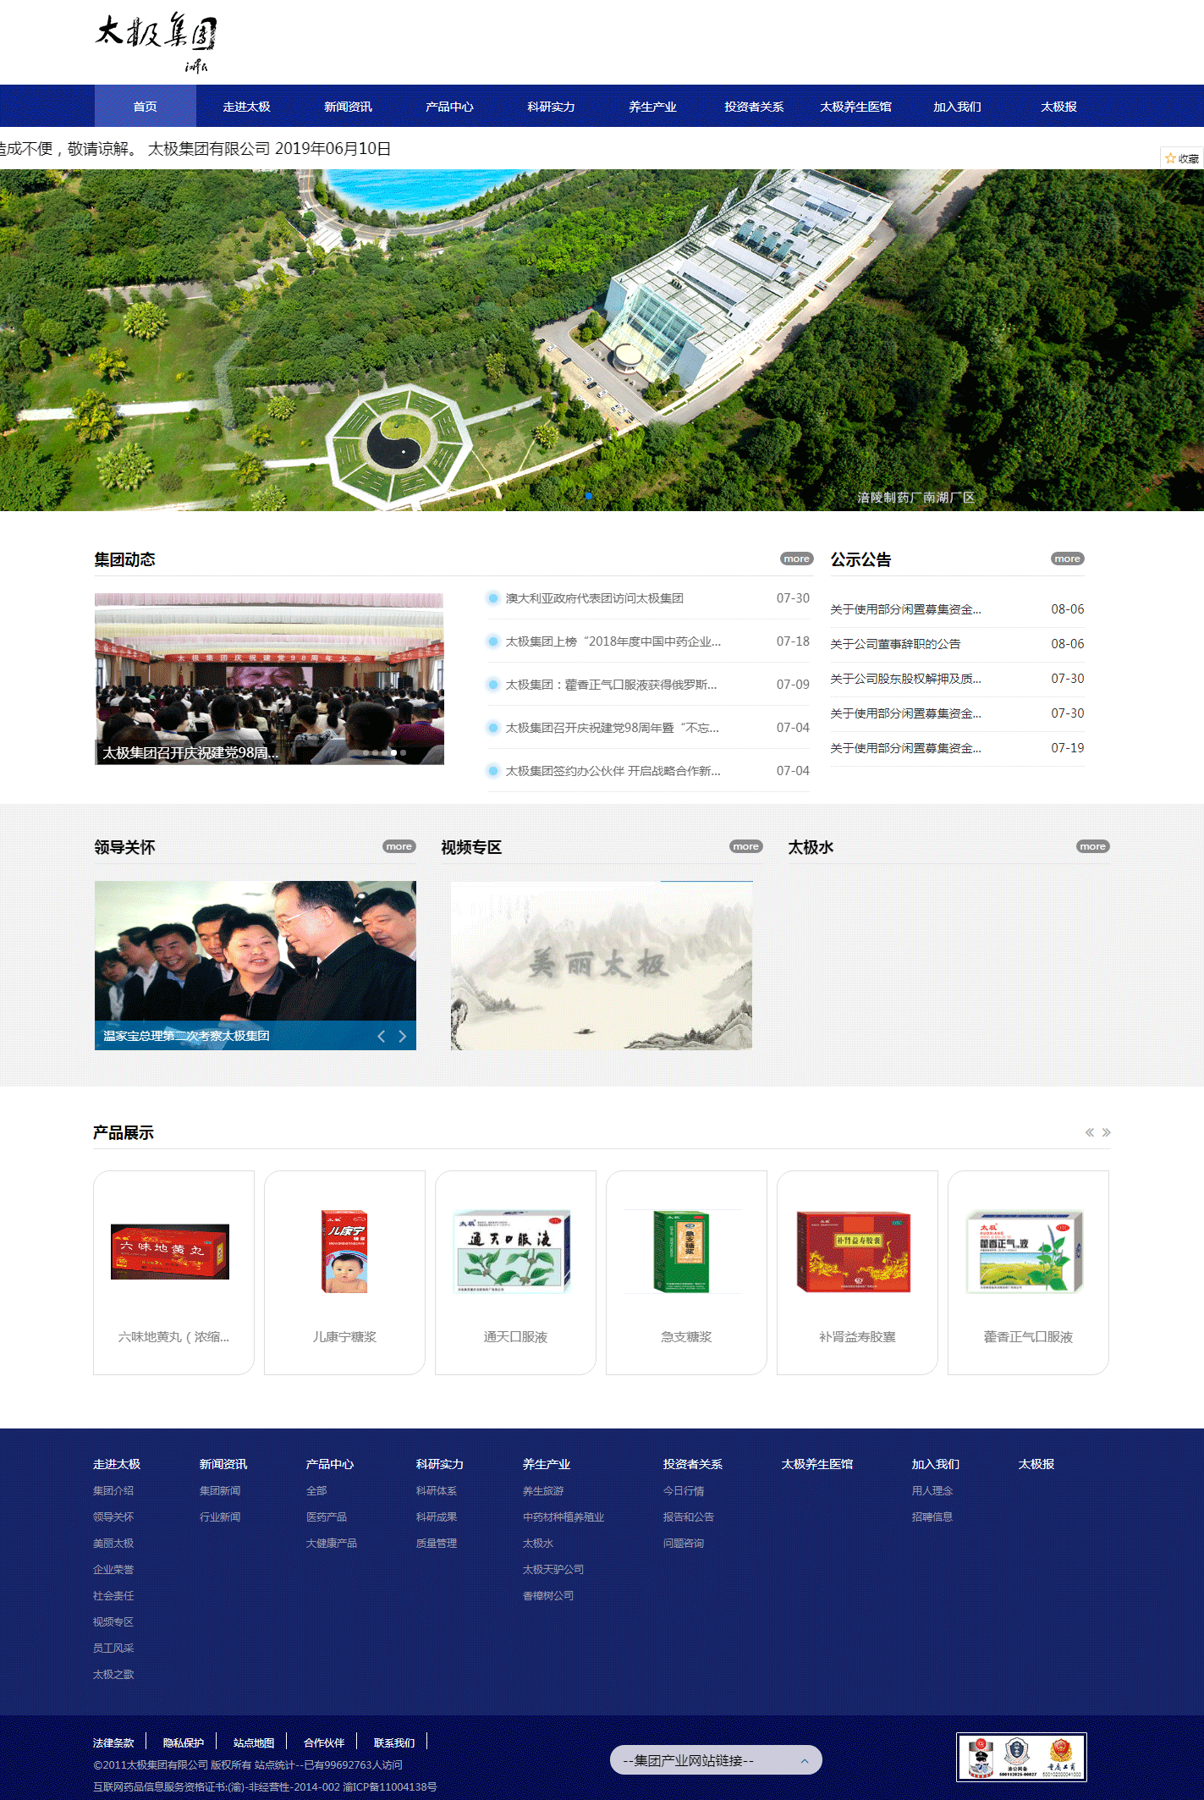This screenshot has width=1204, height=1800.
Task: Click 企业荣誉 in footer
Action: click(113, 1569)
